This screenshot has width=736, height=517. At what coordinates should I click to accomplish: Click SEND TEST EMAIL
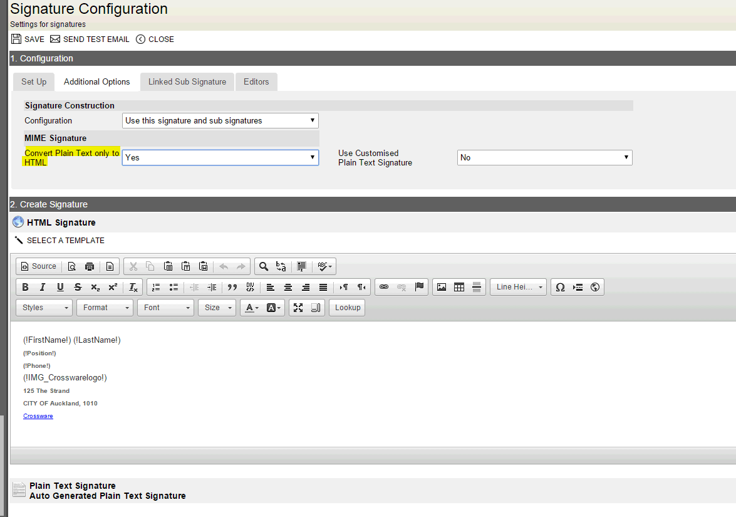90,39
